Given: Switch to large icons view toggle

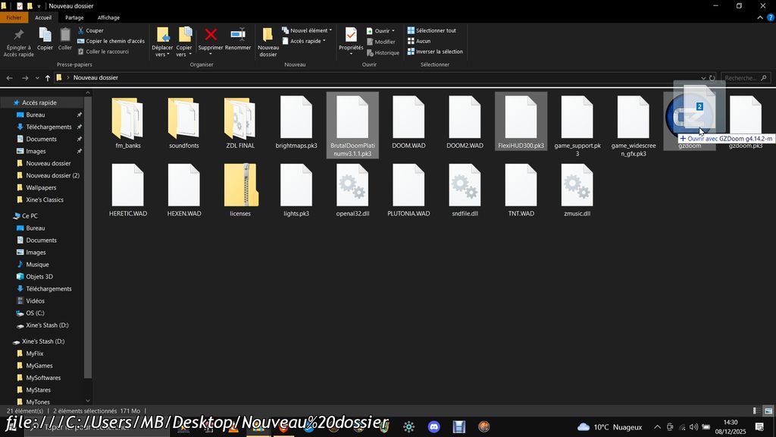Looking at the screenshot, I should point(768,410).
